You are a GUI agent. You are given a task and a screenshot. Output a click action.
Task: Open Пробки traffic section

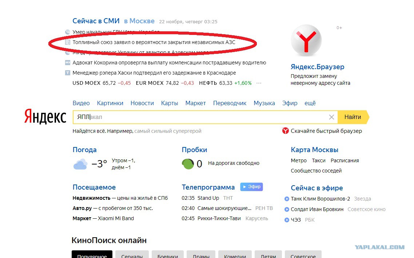click(x=194, y=150)
